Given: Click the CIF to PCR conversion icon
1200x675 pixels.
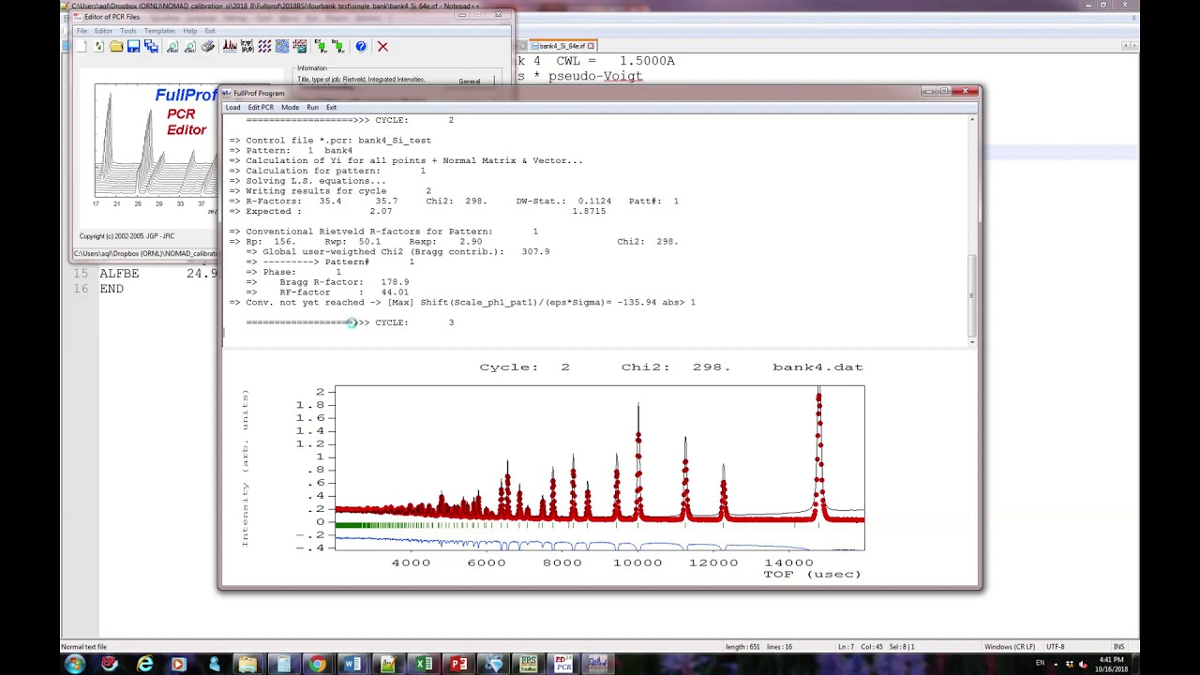Looking at the screenshot, I should [x=321, y=46].
